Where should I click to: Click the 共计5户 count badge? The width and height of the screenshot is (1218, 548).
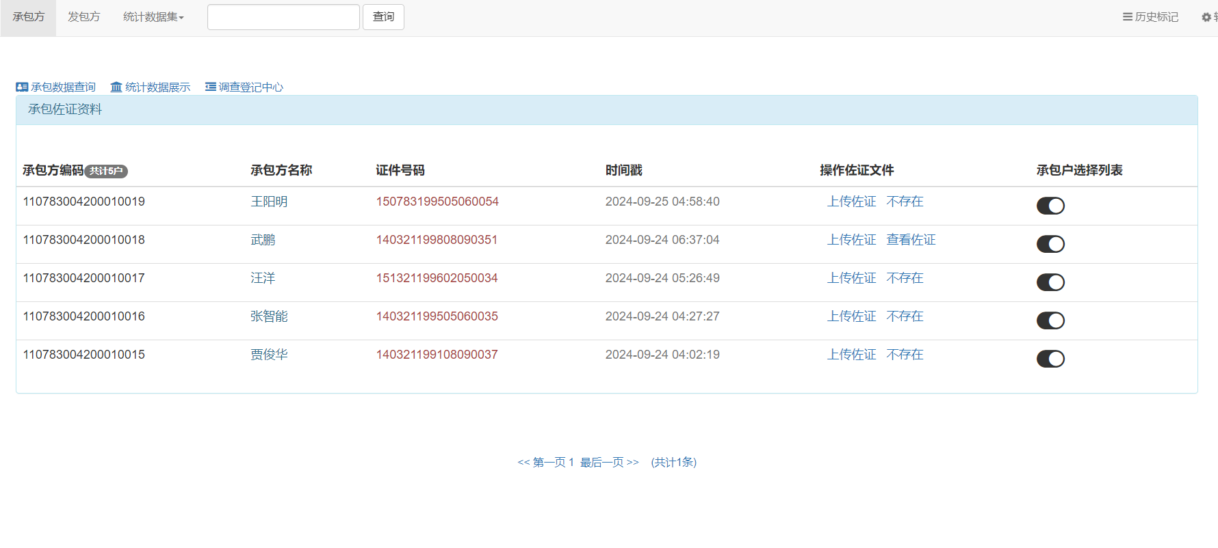[x=106, y=172]
